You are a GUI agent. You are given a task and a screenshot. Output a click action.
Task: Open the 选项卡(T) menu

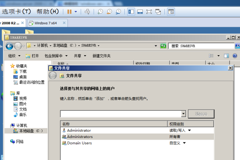point(16,12)
